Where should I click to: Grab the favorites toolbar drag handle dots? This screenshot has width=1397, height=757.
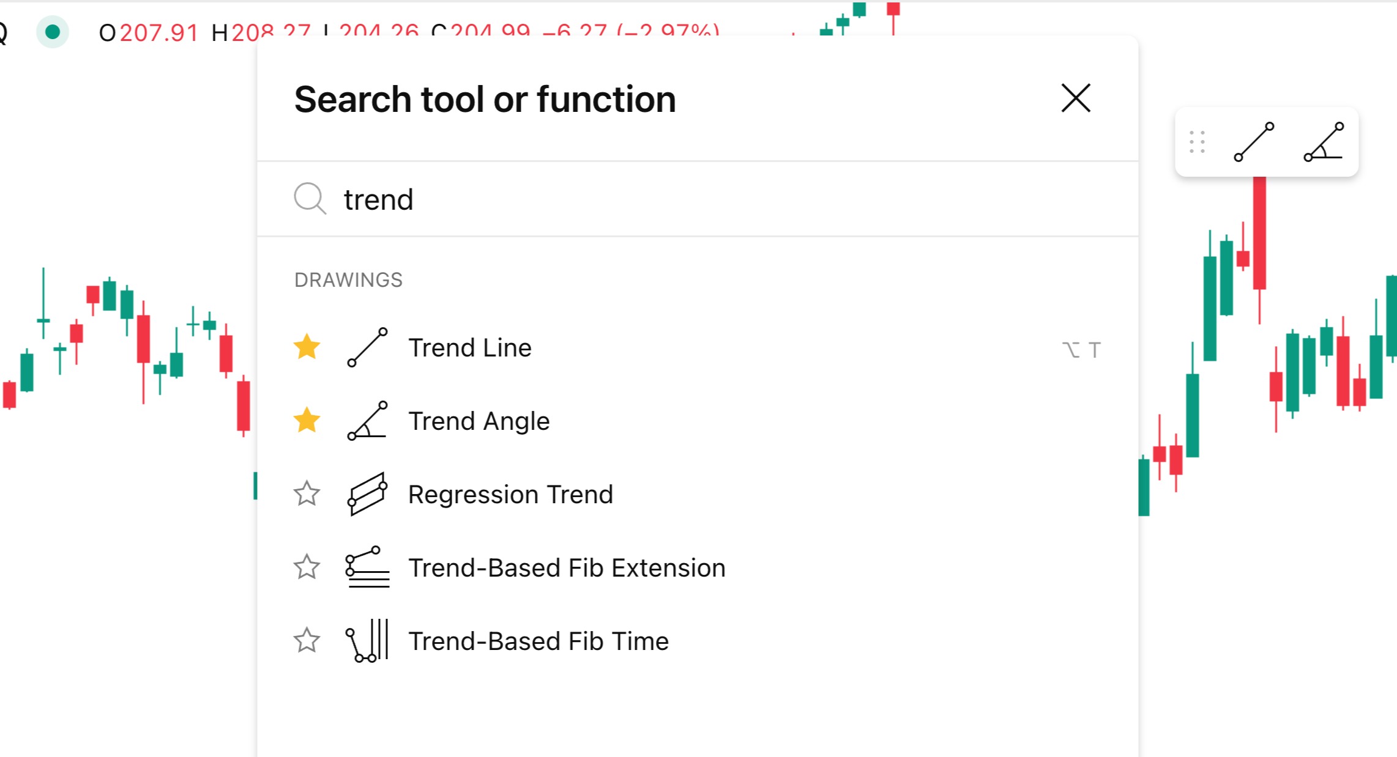(x=1197, y=142)
